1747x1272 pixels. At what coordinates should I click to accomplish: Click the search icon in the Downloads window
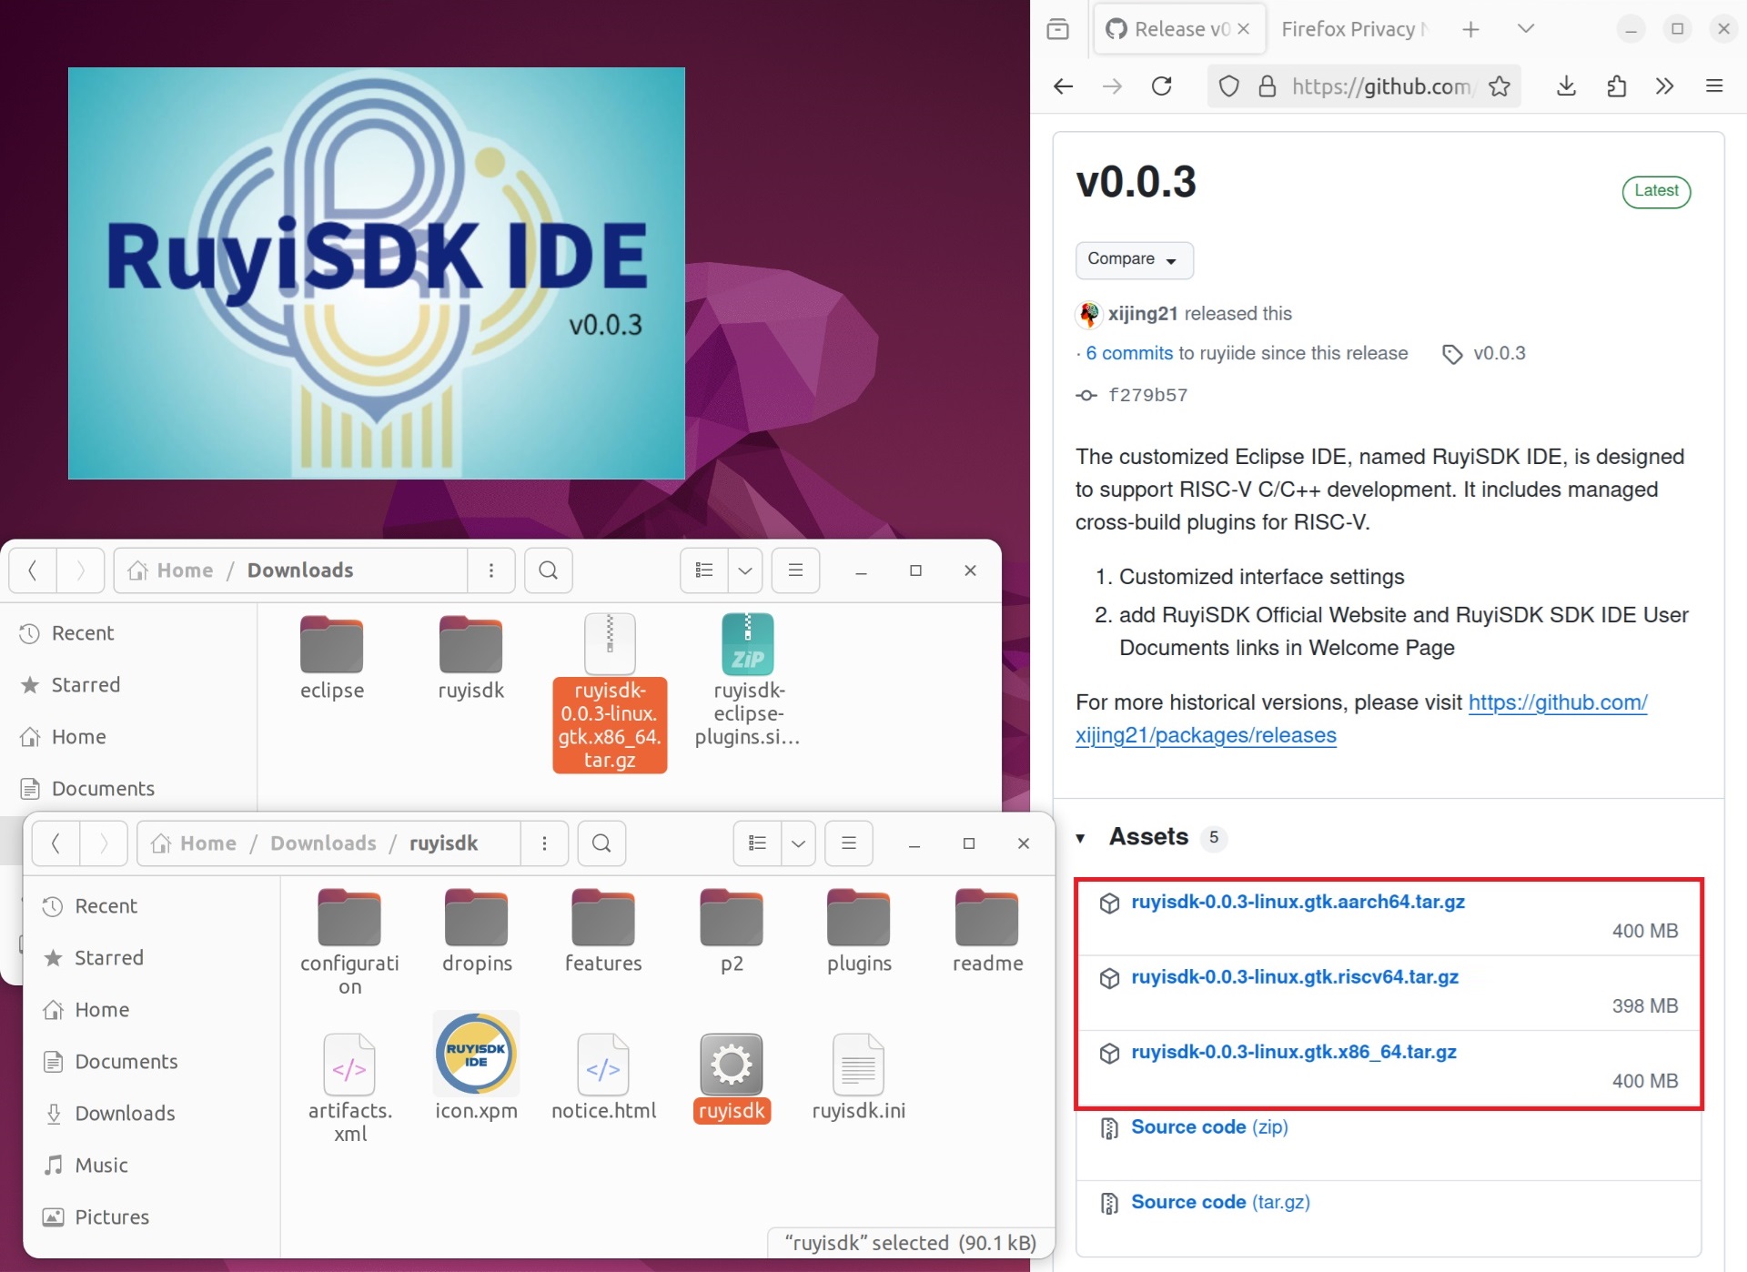[x=548, y=570]
